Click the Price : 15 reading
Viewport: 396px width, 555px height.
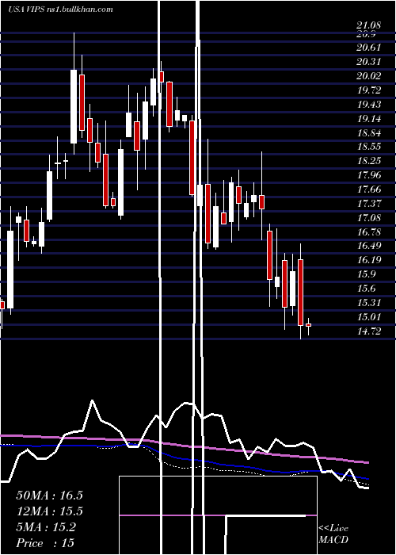[45, 543]
